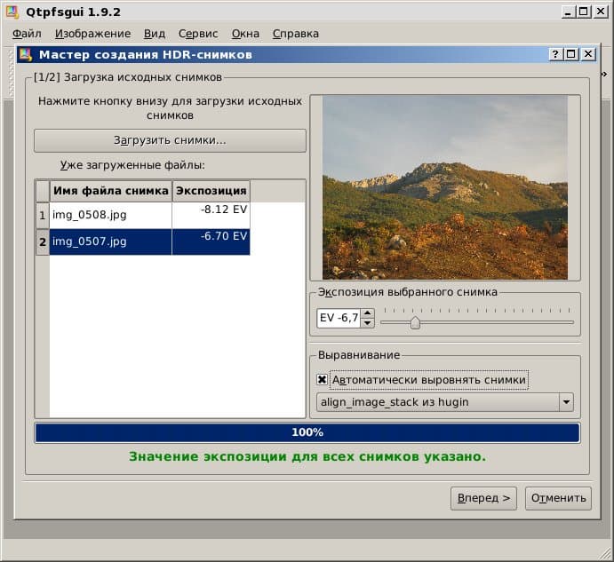Minimize the Qtpfsgui main window
The height and width of the screenshot is (562, 614).
pos(568,12)
